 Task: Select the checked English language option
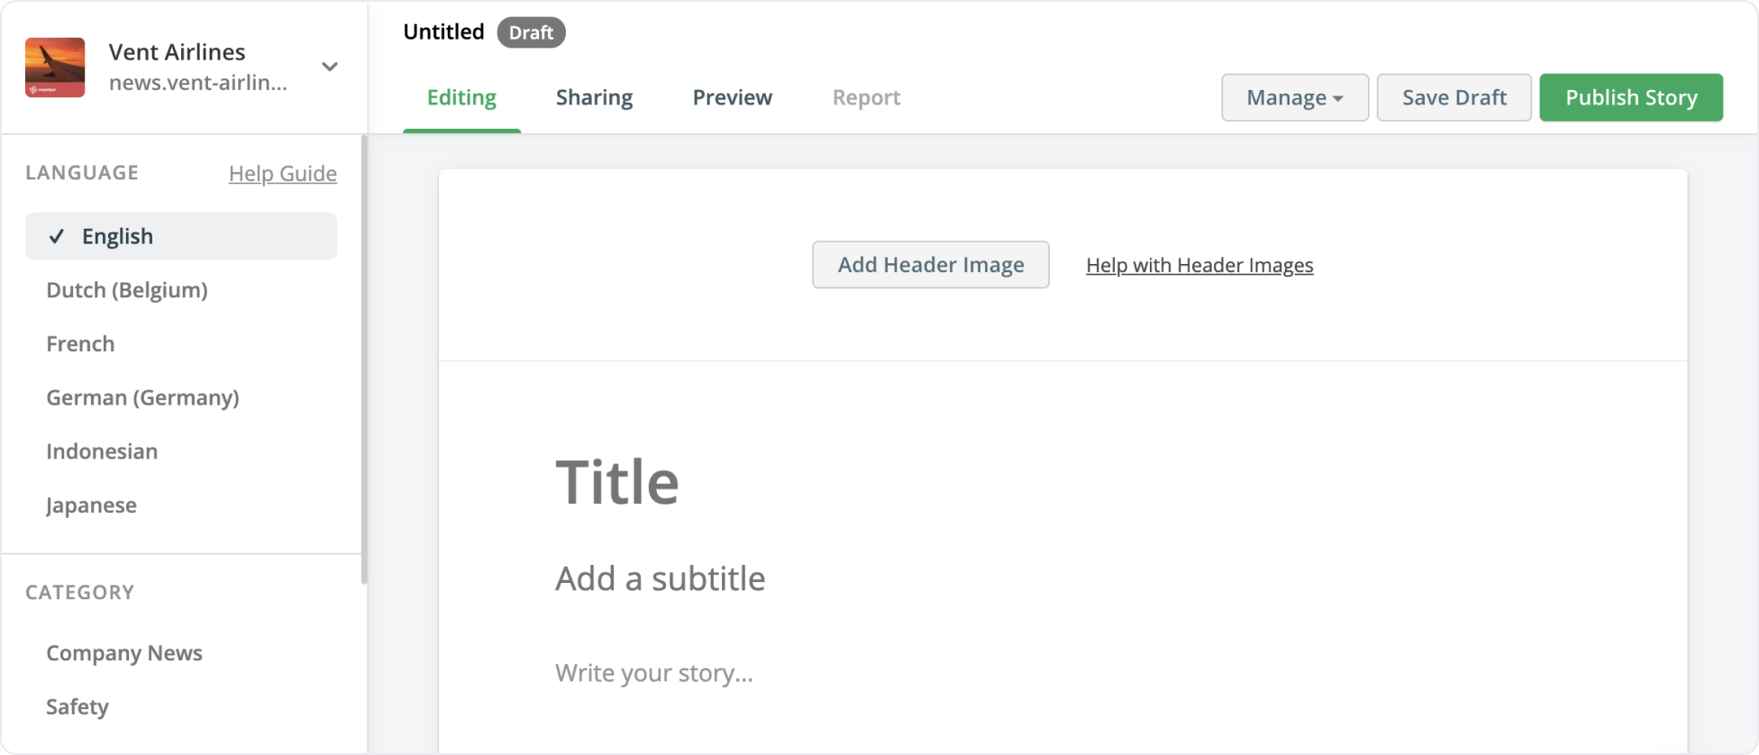pos(181,236)
